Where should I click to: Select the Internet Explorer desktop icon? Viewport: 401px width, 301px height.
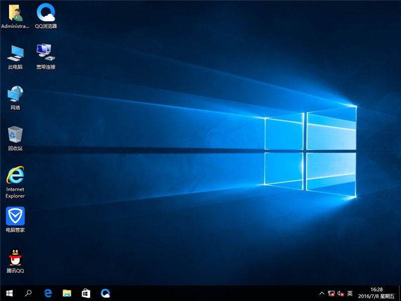pyautogui.click(x=15, y=182)
